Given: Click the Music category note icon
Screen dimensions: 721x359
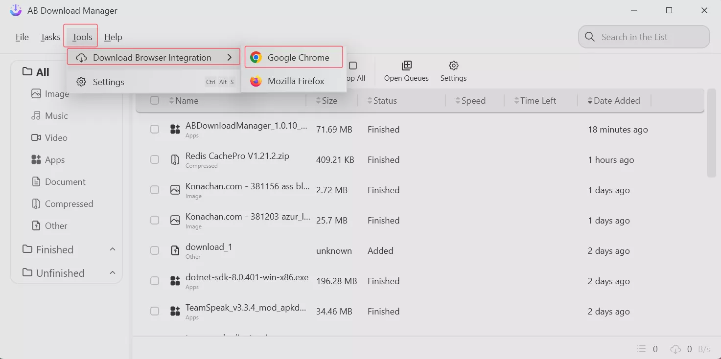Looking at the screenshot, I should click(x=36, y=116).
